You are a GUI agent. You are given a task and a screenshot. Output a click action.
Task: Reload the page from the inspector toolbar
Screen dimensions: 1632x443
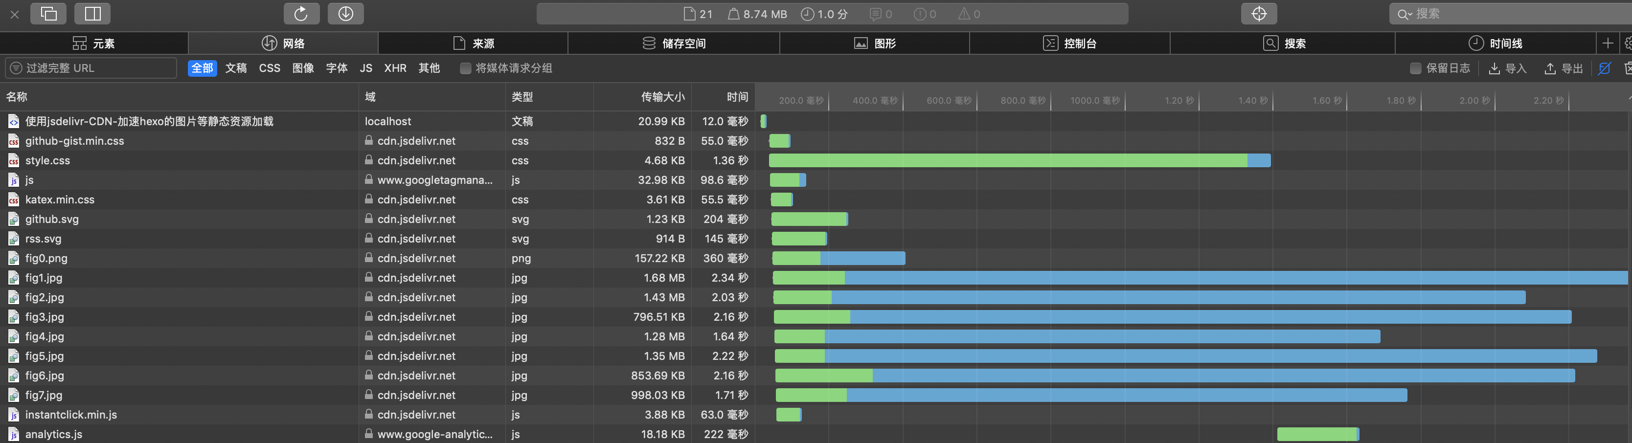301,13
